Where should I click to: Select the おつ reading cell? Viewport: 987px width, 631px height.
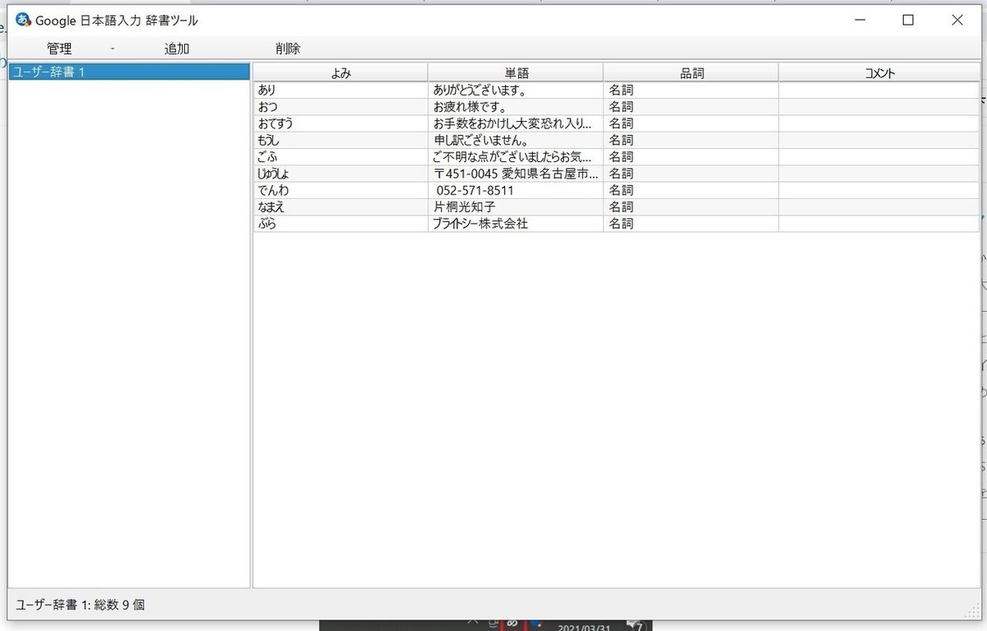point(341,107)
